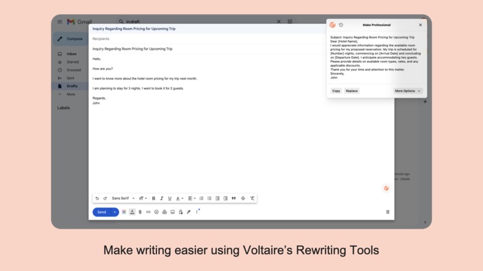Screen dimensions: 483x271
Task: Toggle strikethrough formatting
Action: (243, 199)
